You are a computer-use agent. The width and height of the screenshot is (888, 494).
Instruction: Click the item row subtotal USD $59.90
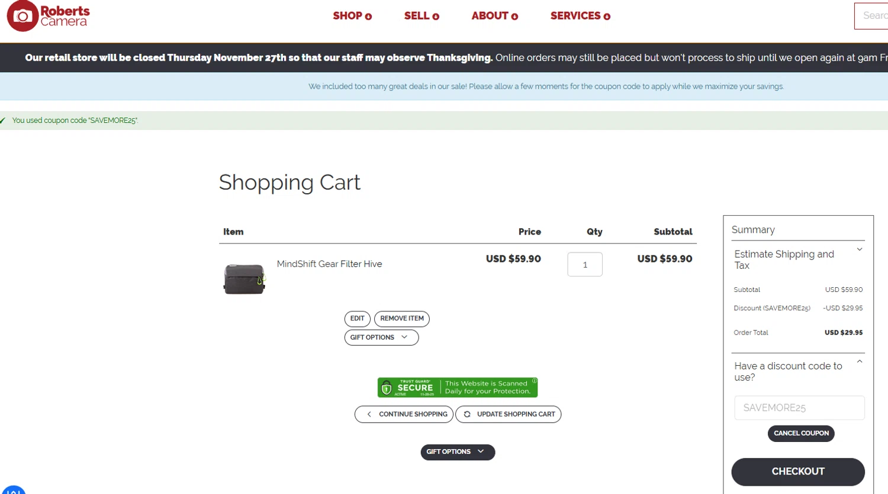pos(665,259)
